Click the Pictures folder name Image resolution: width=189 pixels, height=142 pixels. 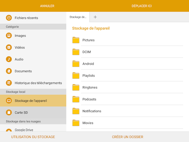(x=89, y=40)
